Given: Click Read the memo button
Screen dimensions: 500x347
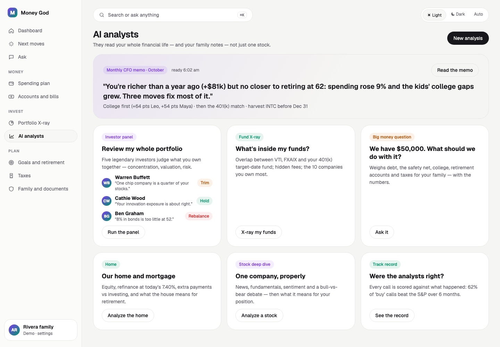Looking at the screenshot, I should (455, 70).
